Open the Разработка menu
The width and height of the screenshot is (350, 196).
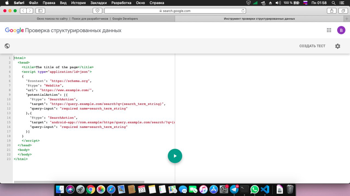pyautogui.click(x=121, y=3)
